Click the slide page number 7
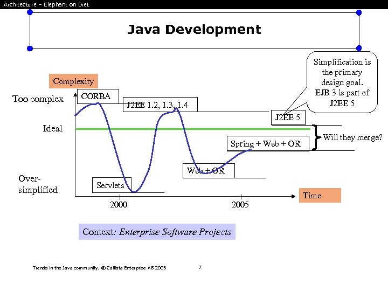The width and height of the screenshot is (388, 291). pos(200,267)
